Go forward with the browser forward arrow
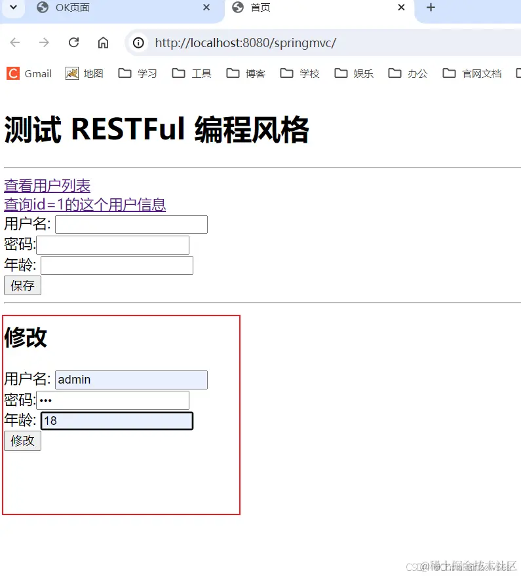The image size is (521, 576). click(x=44, y=43)
